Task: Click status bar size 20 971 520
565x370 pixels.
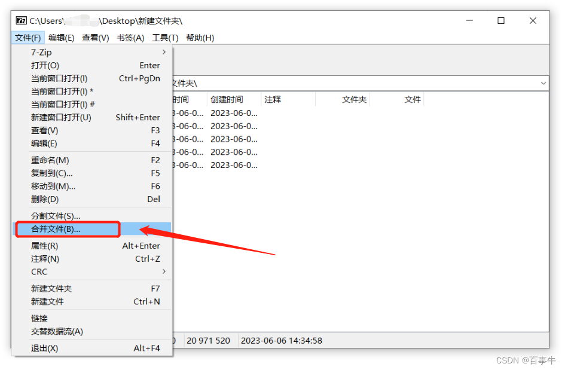Action: [x=208, y=341]
